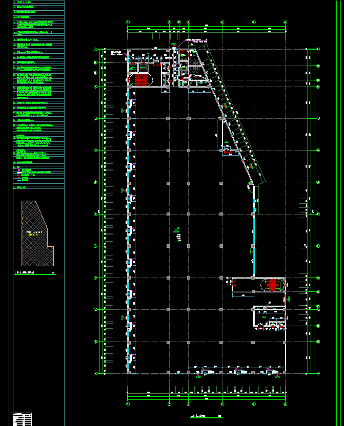Click the red dot legend symbol in notes
344x426 pixels.
pyautogui.click(x=18, y=177)
